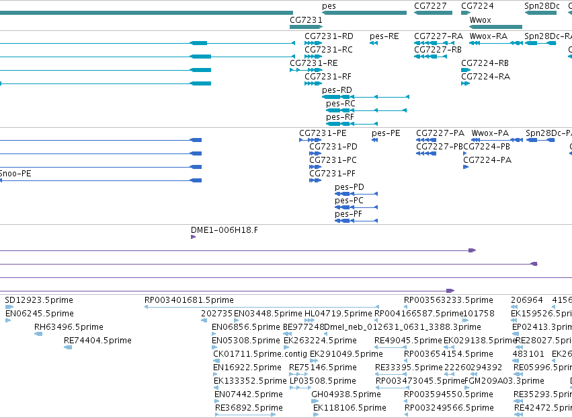Click the CG7224-RA transcript label

(485, 77)
